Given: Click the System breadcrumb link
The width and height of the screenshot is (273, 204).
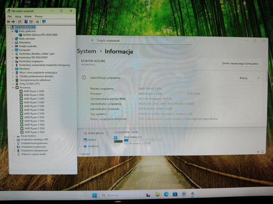Looking at the screenshot, I should [87, 51].
